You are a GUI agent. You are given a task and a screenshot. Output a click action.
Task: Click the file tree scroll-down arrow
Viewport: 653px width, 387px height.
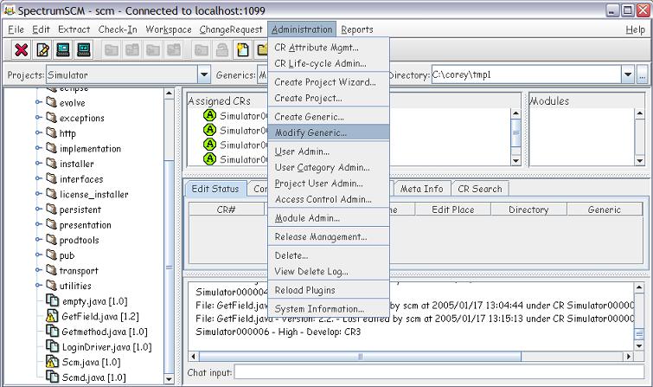169,378
